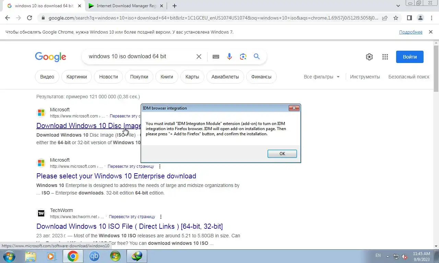439x263 pixels.
Task: Filter results by Картинки
Action: pos(76,77)
